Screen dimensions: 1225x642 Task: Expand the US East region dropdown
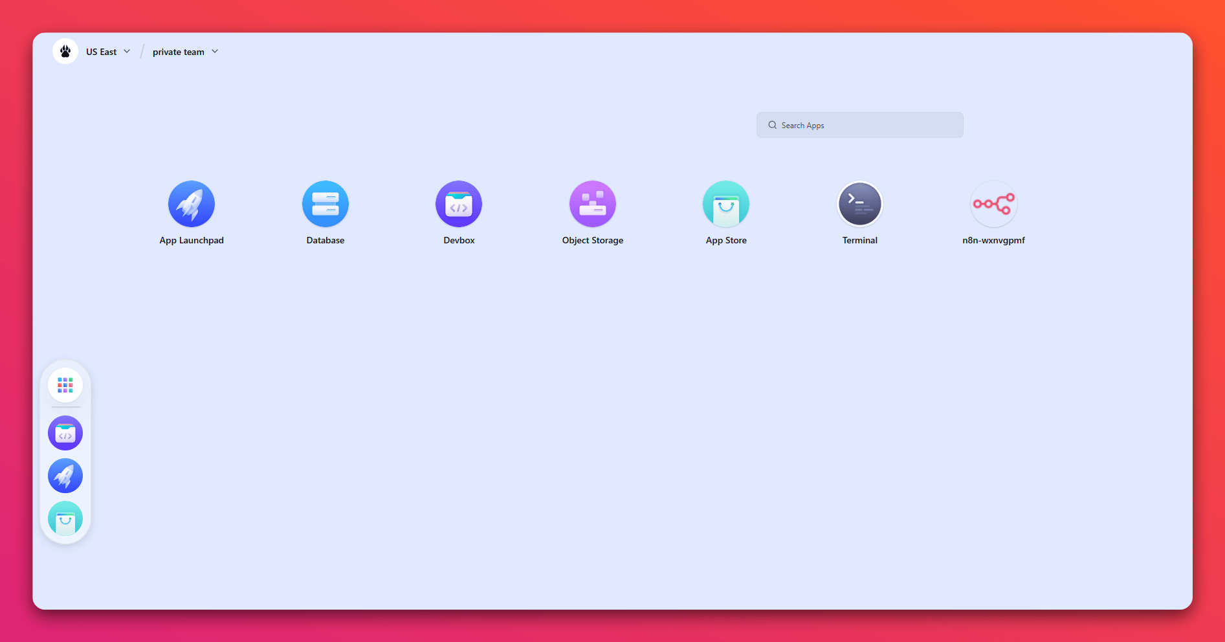[x=108, y=52]
